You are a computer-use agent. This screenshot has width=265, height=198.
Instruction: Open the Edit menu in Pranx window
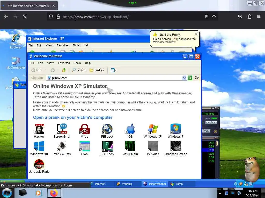pyautogui.click(x=40, y=63)
